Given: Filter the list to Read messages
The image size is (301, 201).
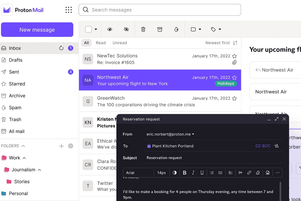Looking at the screenshot, I should [x=101, y=43].
